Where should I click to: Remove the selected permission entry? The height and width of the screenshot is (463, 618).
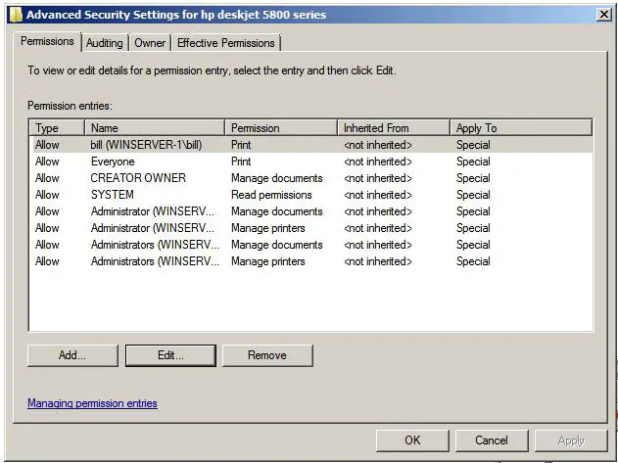(x=267, y=355)
